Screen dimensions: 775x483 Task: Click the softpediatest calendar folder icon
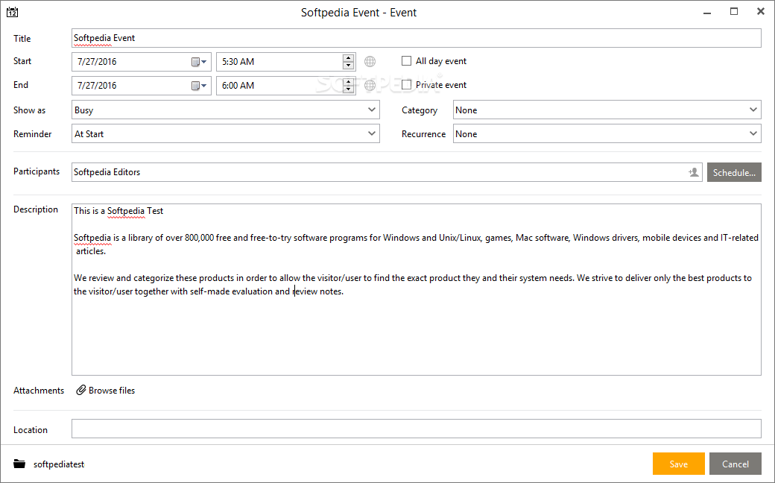(19, 464)
